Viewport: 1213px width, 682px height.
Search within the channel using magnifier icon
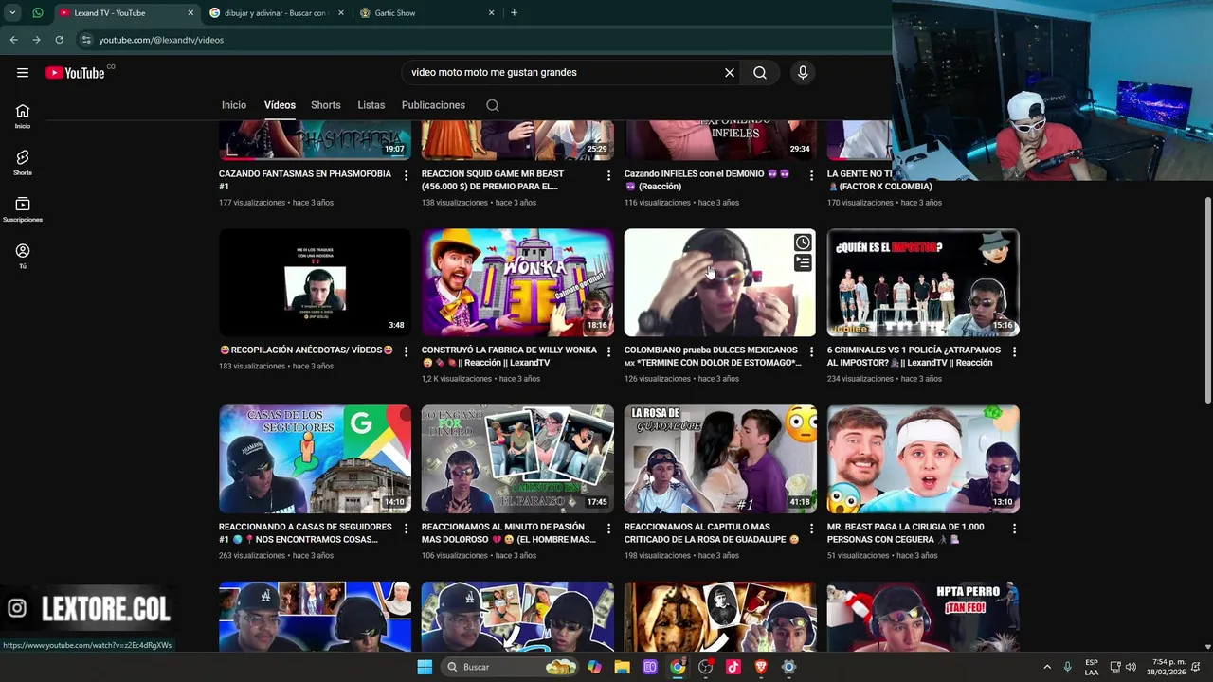[x=493, y=105]
